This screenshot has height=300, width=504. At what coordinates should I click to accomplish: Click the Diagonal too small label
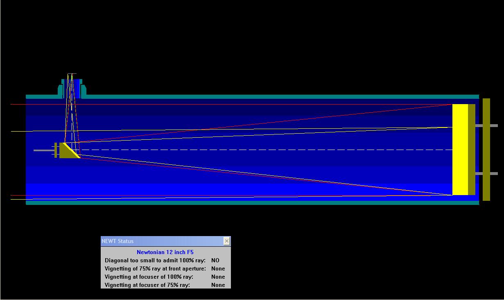coord(155,261)
